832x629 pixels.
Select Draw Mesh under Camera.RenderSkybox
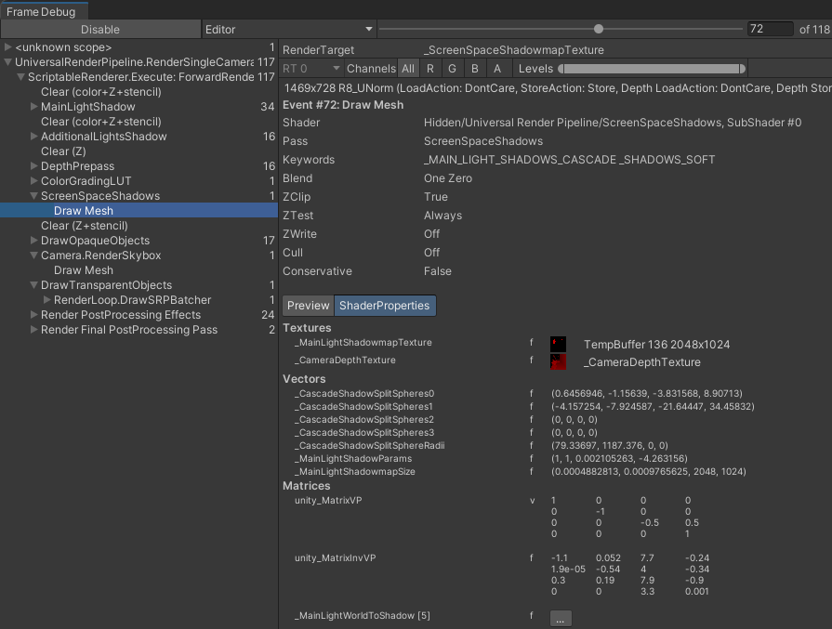84,270
